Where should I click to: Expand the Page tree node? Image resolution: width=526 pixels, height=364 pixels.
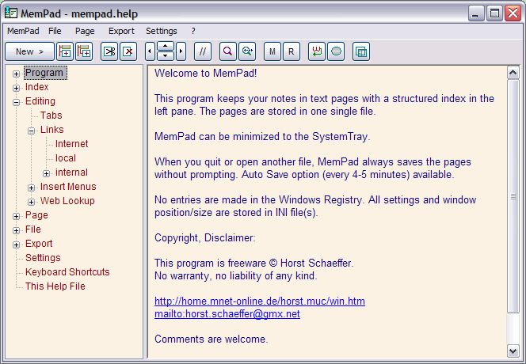pos(16,216)
